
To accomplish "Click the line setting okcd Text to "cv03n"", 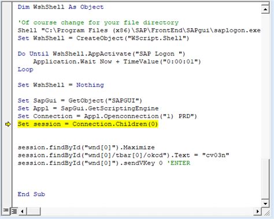I will (x=123, y=155).
